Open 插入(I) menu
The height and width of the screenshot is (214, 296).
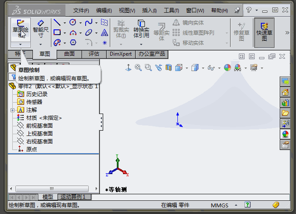(x=149, y=11)
